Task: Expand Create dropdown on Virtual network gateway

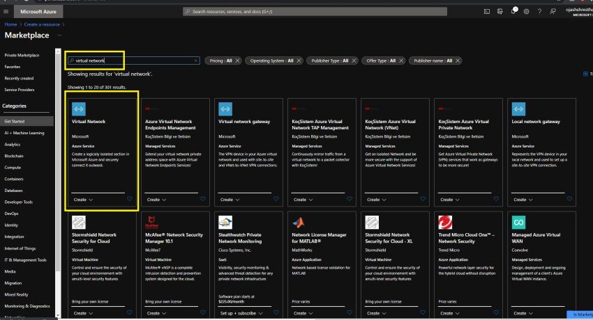Action: [230, 200]
